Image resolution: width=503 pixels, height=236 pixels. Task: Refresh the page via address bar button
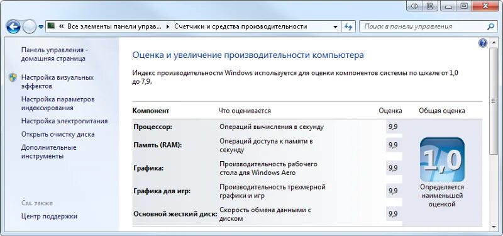(348, 27)
